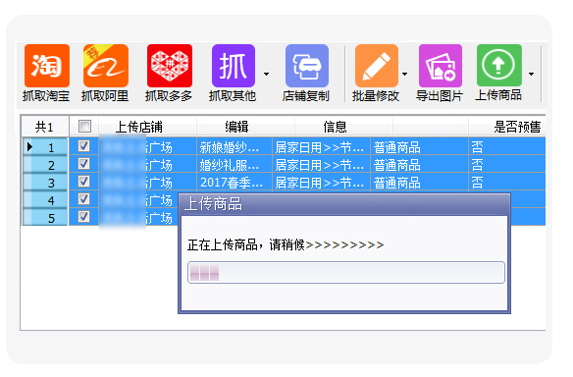The height and width of the screenshot is (377, 573).
Task: Select row header number 4
Action: tap(45, 199)
